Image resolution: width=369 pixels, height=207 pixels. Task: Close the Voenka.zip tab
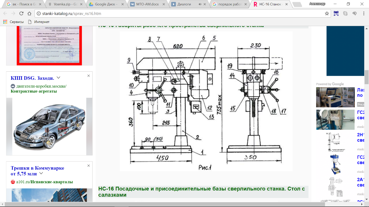click(81, 4)
